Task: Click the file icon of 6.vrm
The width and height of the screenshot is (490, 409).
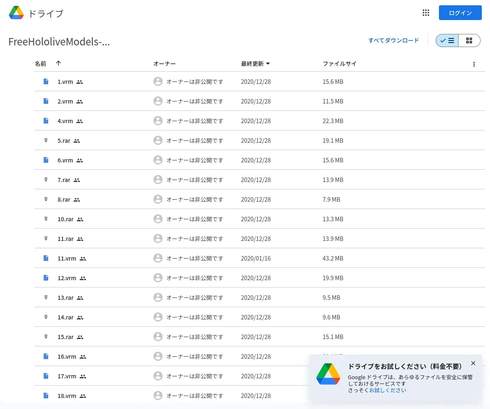Action: tap(46, 160)
